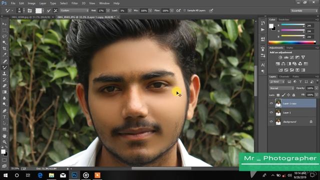This screenshot has height=180, width=320.
Task: Open the Load percentage dropdown arrow
Action: click(130, 10)
